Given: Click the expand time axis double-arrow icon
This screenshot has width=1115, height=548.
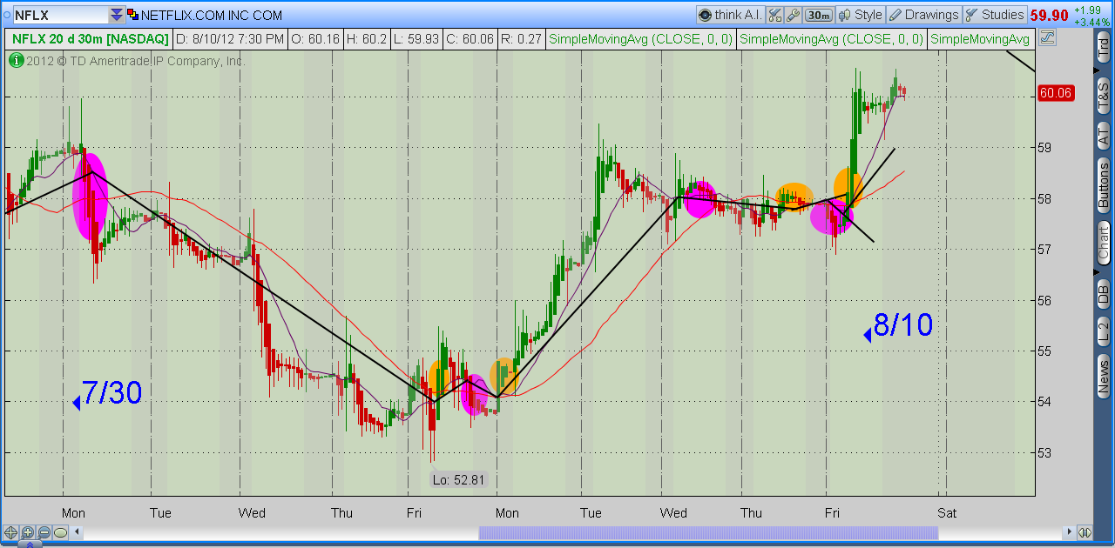Looking at the screenshot, I should (x=1085, y=532).
